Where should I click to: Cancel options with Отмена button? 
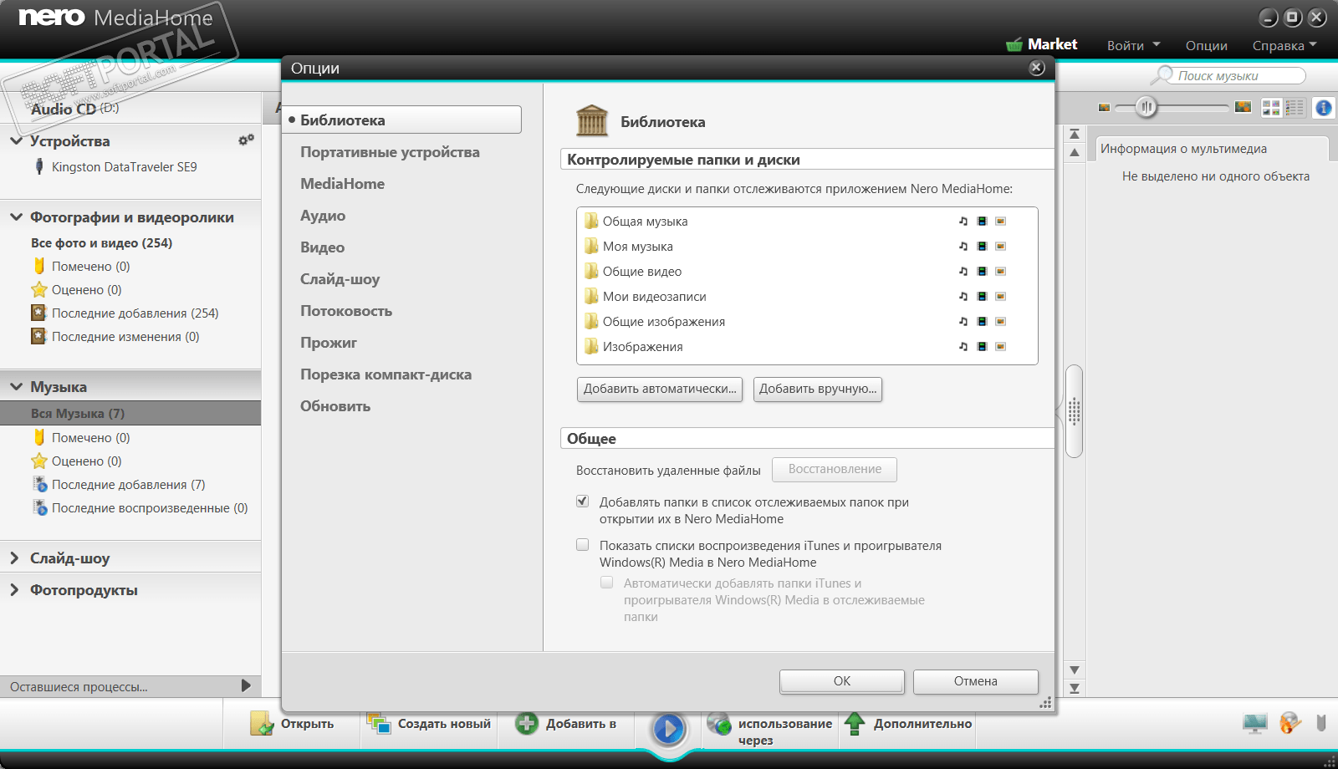(976, 681)
